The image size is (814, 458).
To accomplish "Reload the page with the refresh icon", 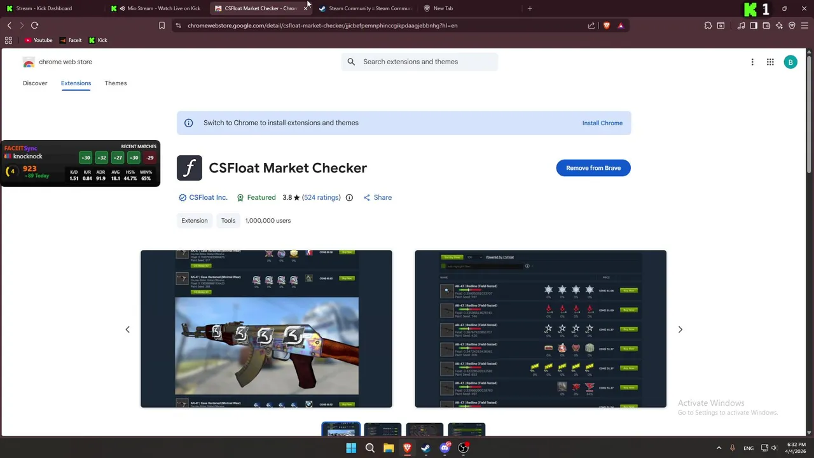I will pos(35,25).
